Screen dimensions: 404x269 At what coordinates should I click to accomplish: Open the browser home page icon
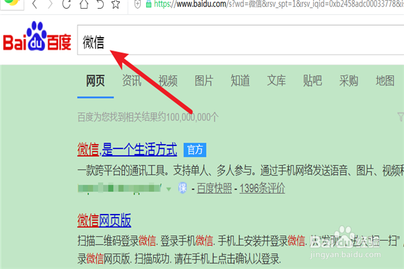click(83, 5)
